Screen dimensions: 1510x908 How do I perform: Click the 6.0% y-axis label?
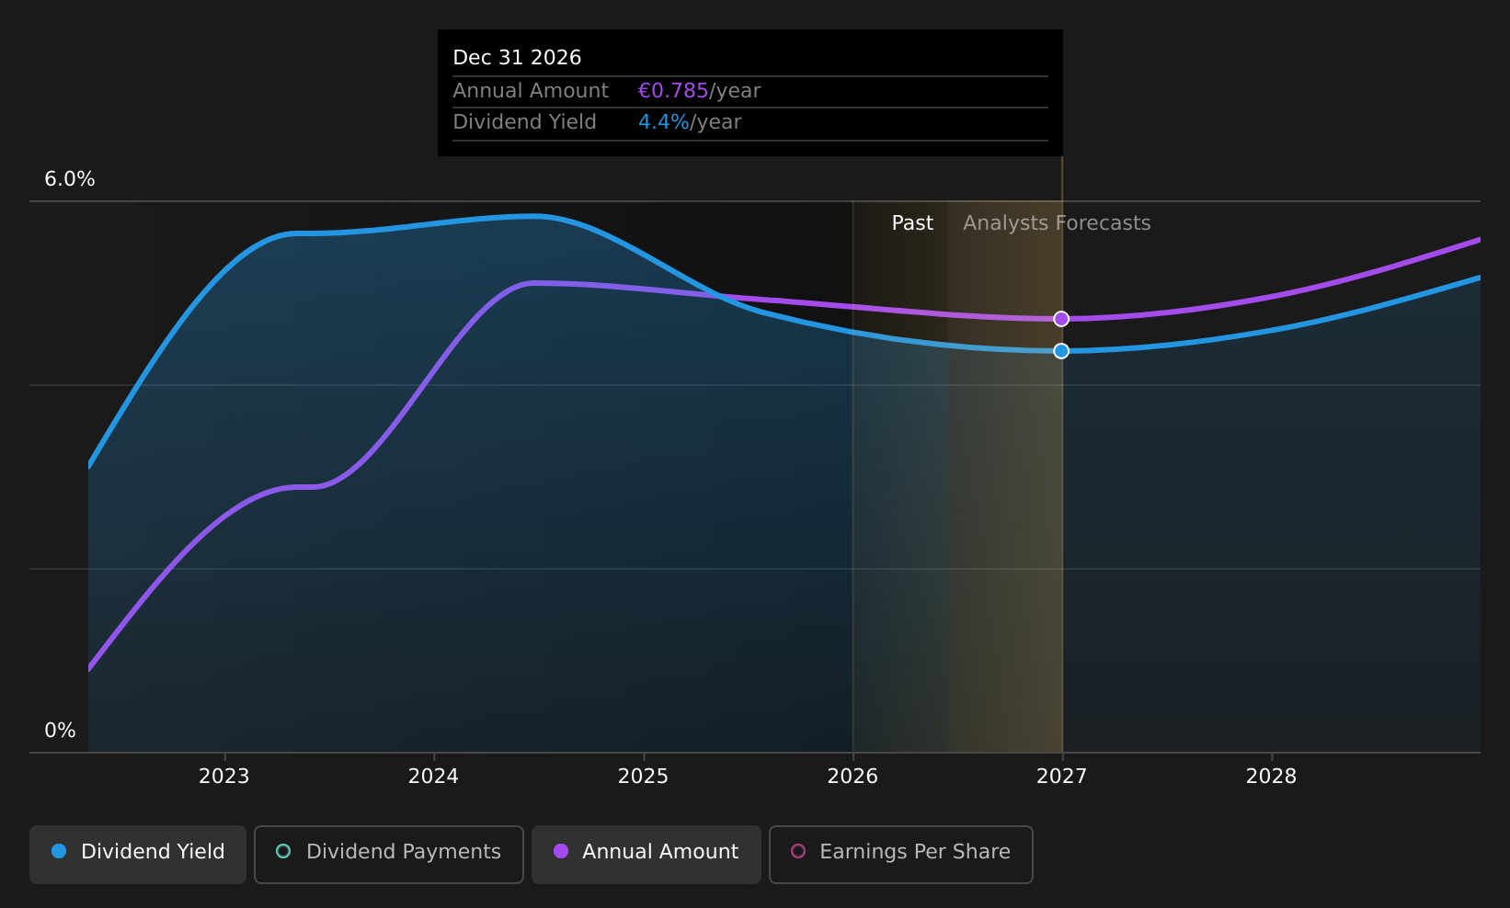click(x=70, y=179)
